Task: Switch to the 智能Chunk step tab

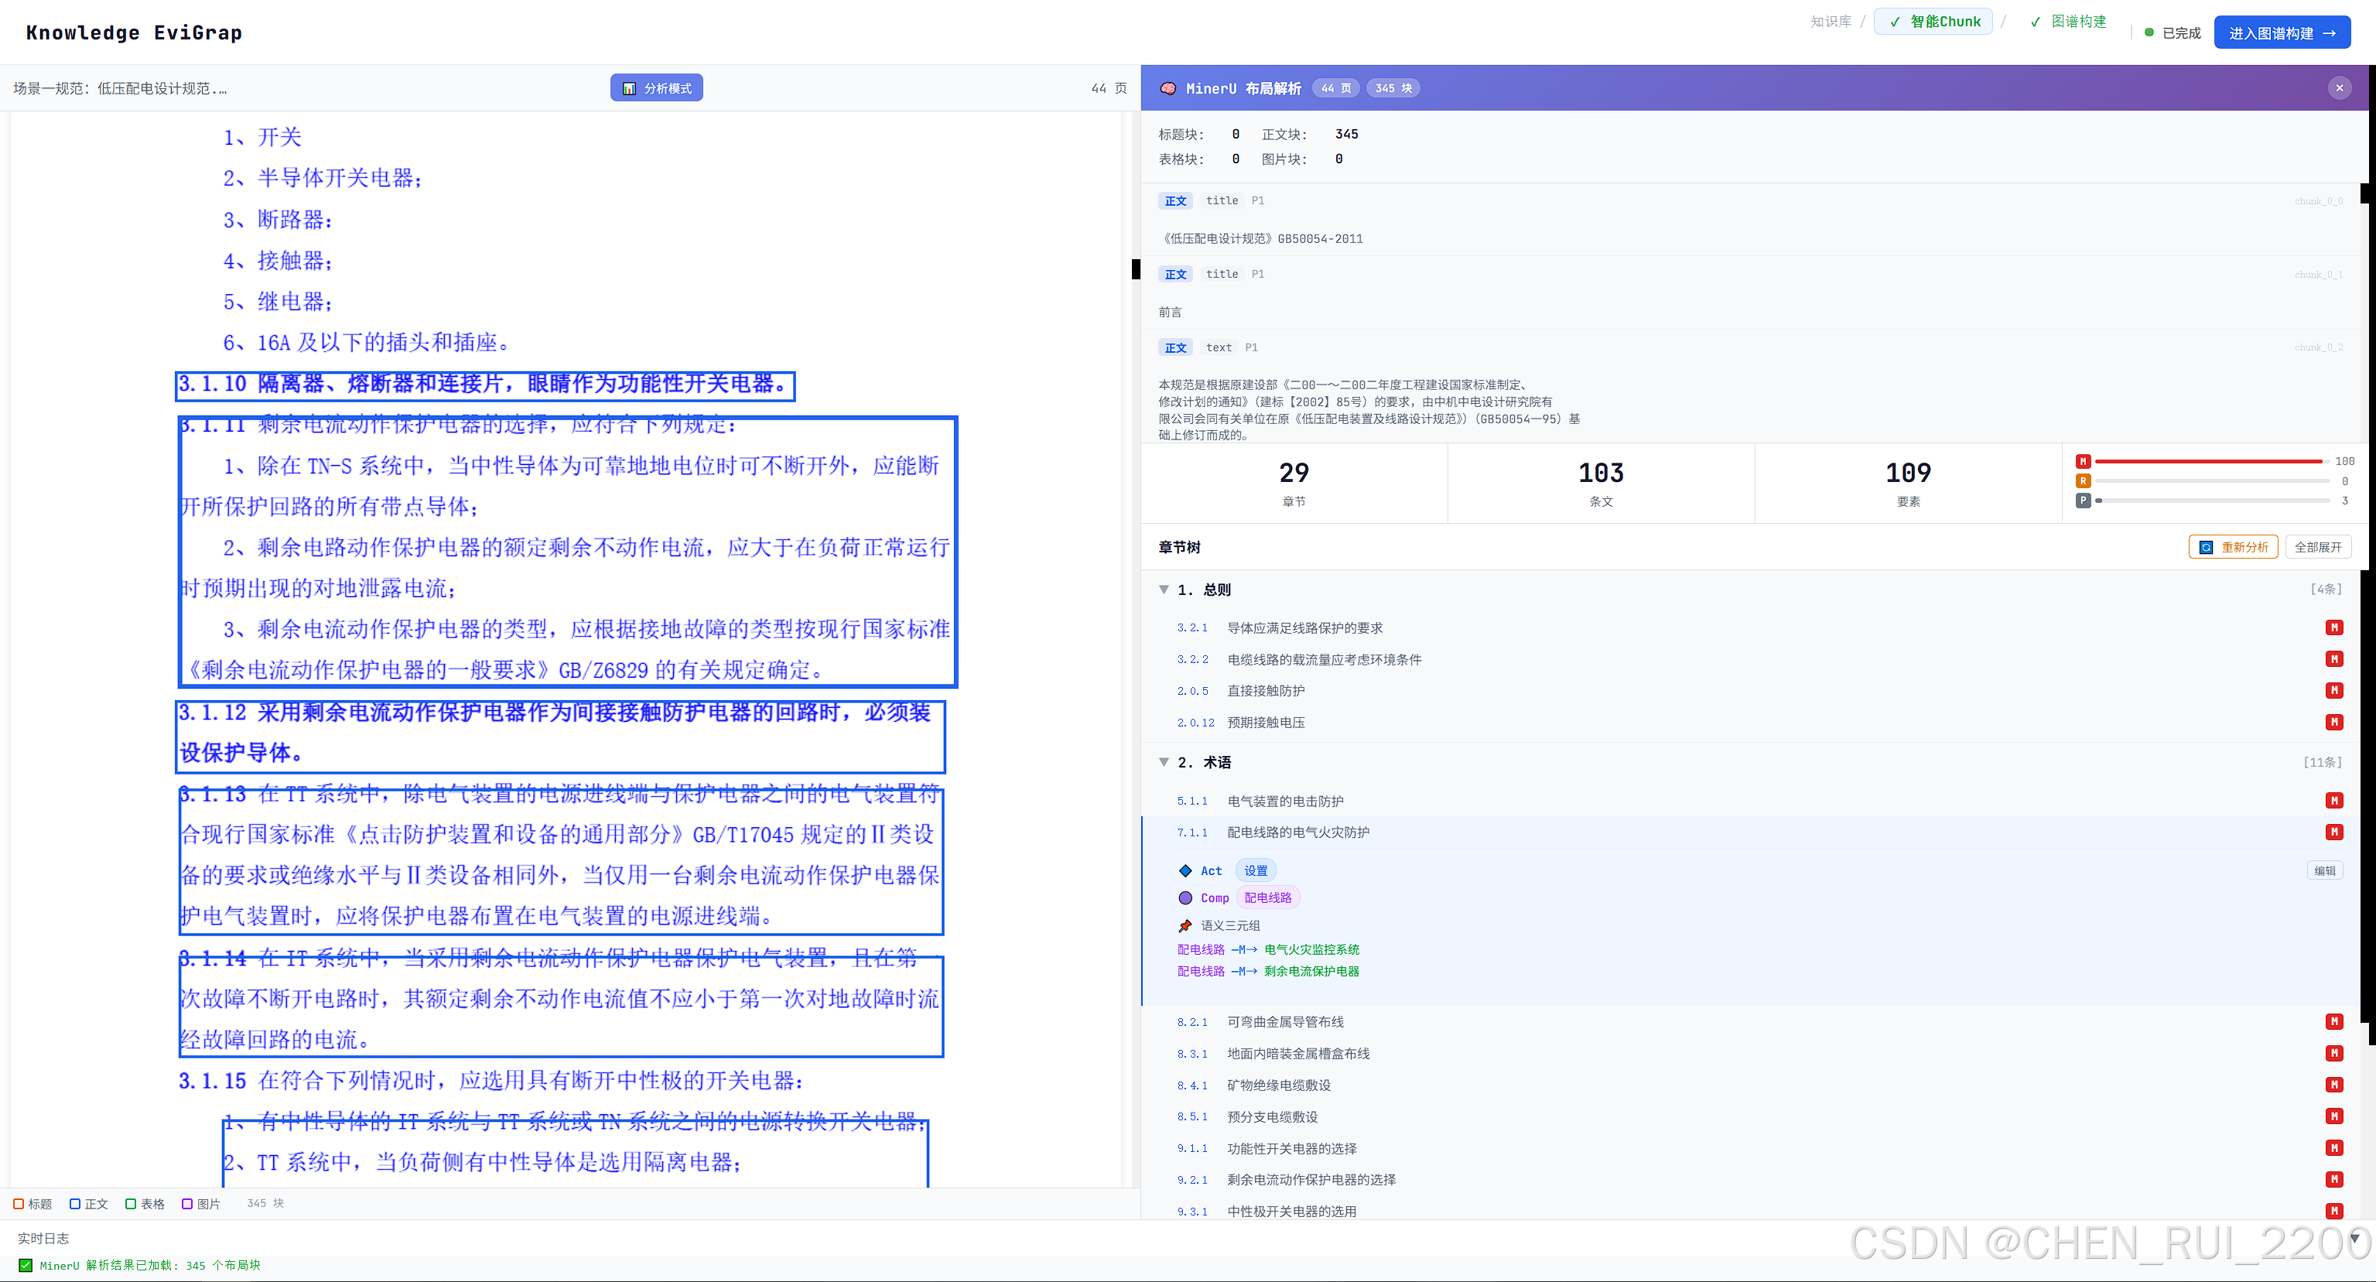Action: click(x=1934, y=22)
